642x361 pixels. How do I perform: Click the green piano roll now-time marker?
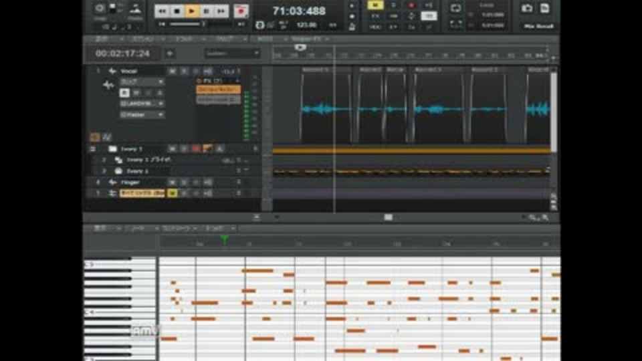(224, 239)
